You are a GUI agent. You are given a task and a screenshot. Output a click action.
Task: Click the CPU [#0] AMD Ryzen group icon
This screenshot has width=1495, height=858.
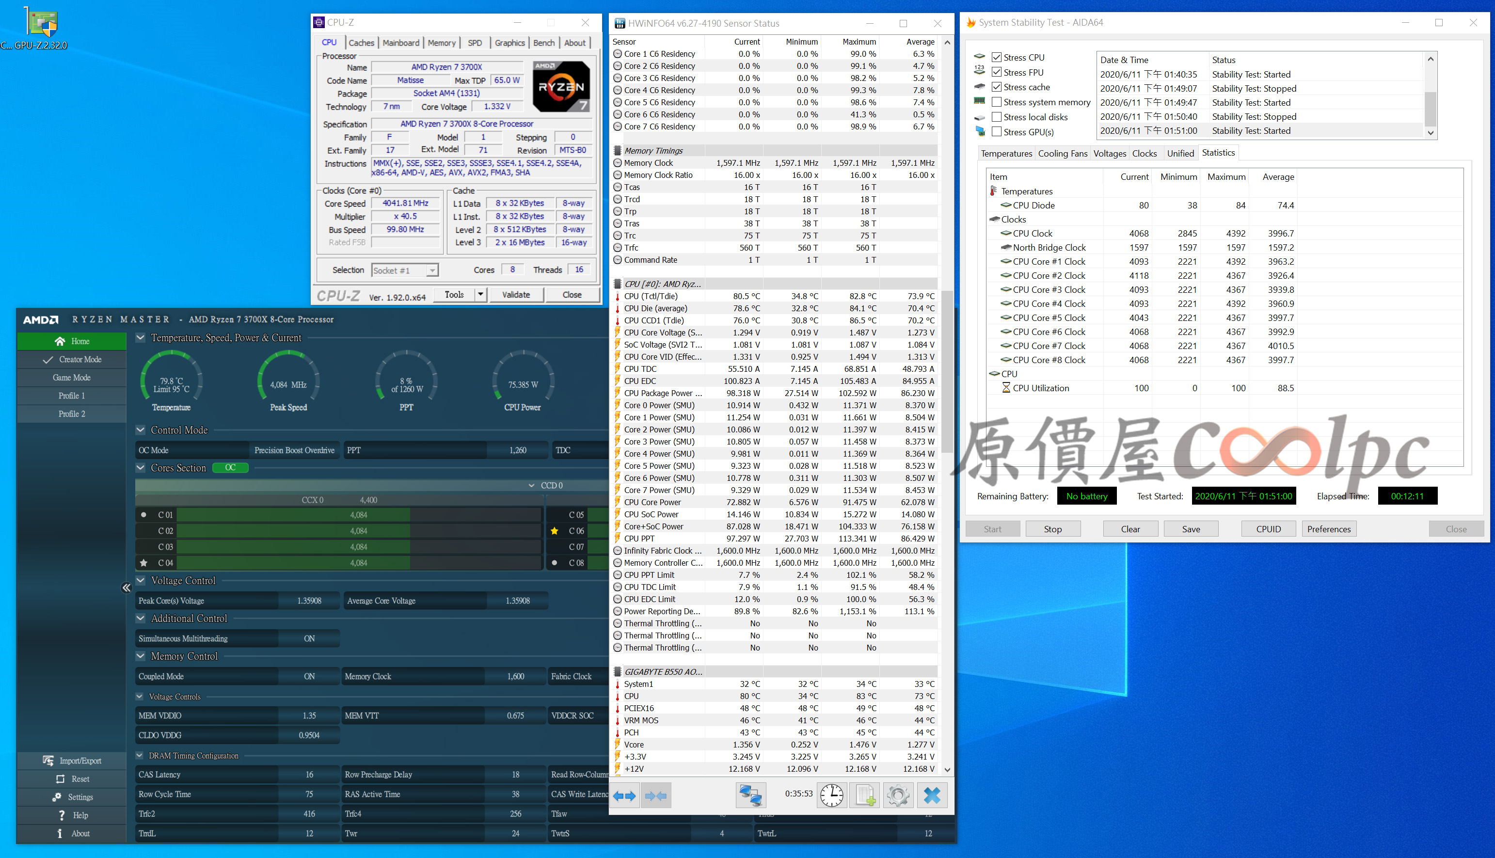pos(618,284)
